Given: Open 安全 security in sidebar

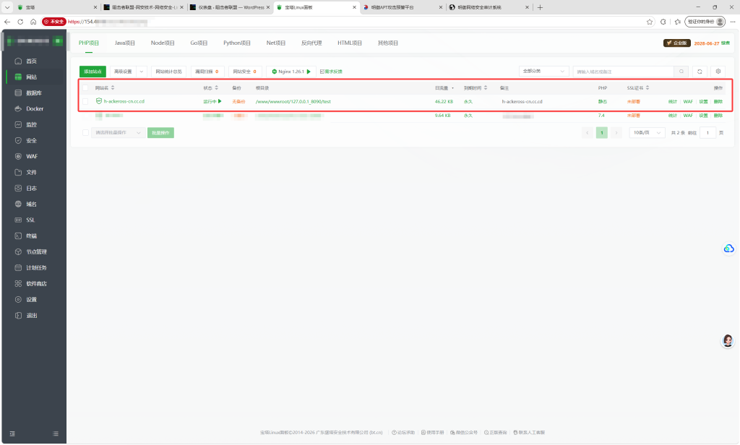Looking at the screenshot, I should (x=31, y=141).
